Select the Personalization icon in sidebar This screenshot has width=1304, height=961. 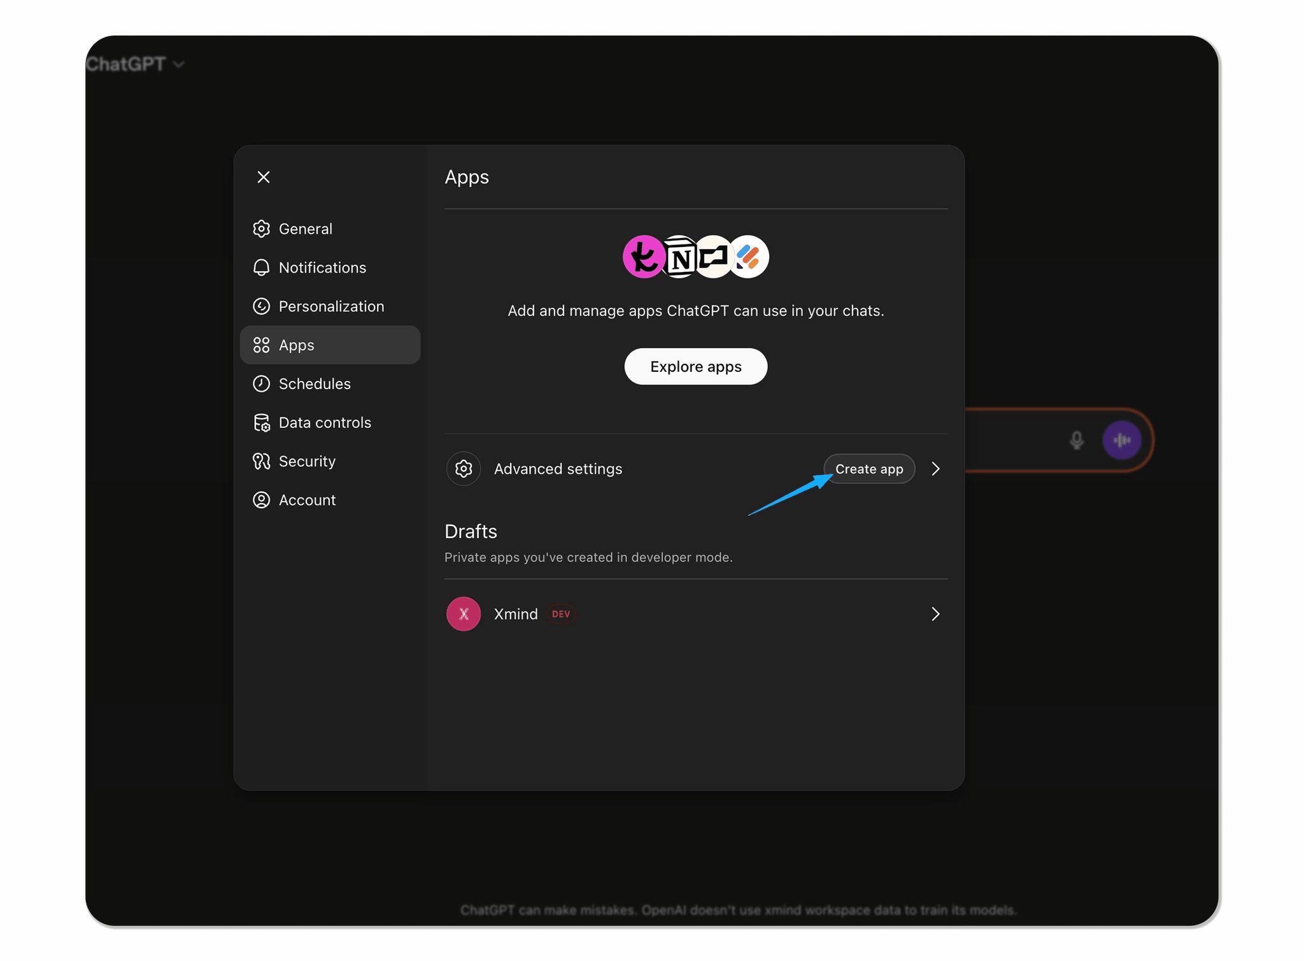click(x=262, y=306)
